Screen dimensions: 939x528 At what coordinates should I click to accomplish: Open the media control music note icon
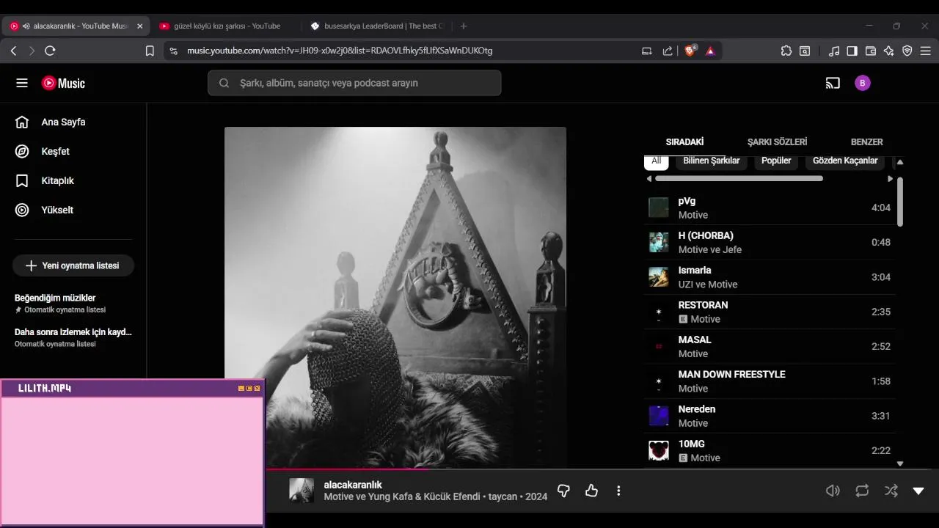834,51
